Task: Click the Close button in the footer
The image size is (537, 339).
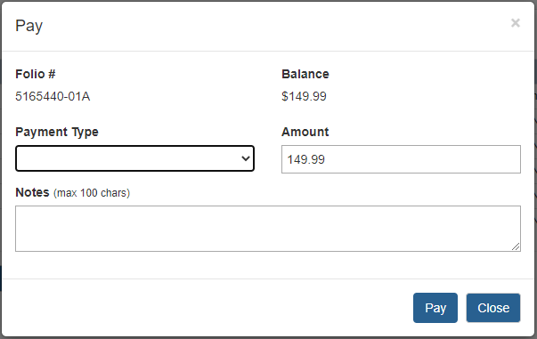Action: pos(493,308)
